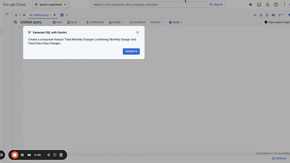
Task: Open Untitled query tab options arrow
Action: coord(50,15)
